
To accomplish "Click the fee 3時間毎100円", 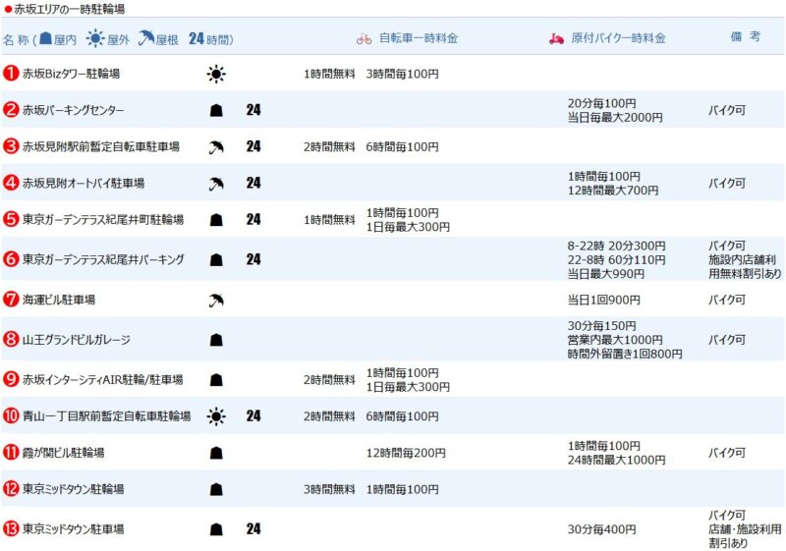I will coord(403,74).
